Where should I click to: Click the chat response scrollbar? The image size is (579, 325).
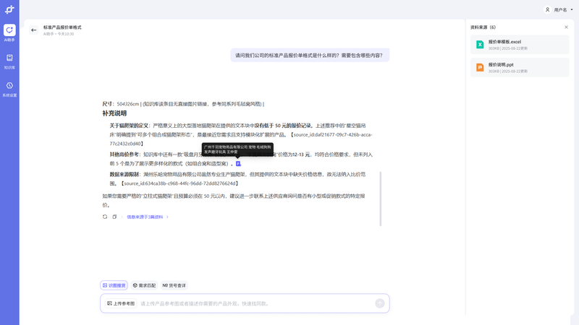[x=381, y=199]
